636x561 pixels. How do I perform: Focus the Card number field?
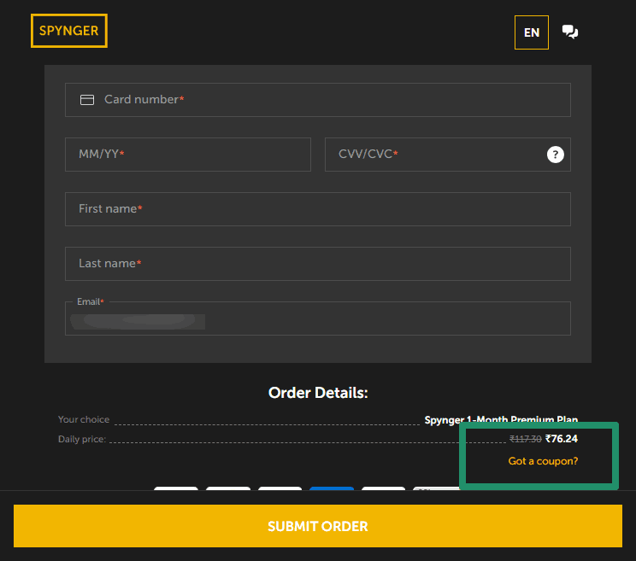click(318, 100)
